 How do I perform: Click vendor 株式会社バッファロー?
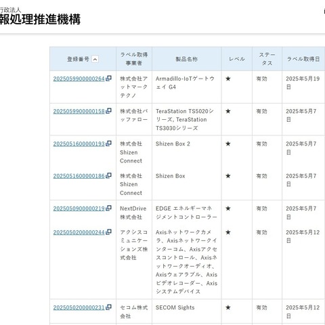[134, 115]
